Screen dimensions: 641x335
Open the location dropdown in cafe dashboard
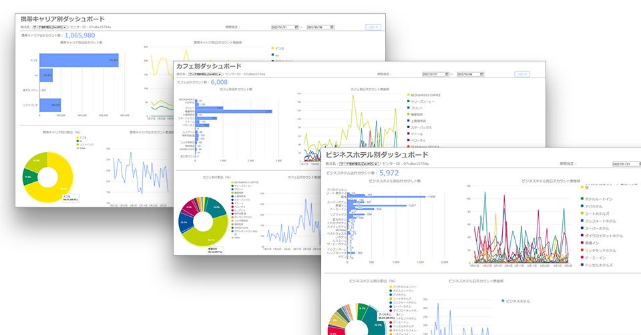[x=205, y=74]
